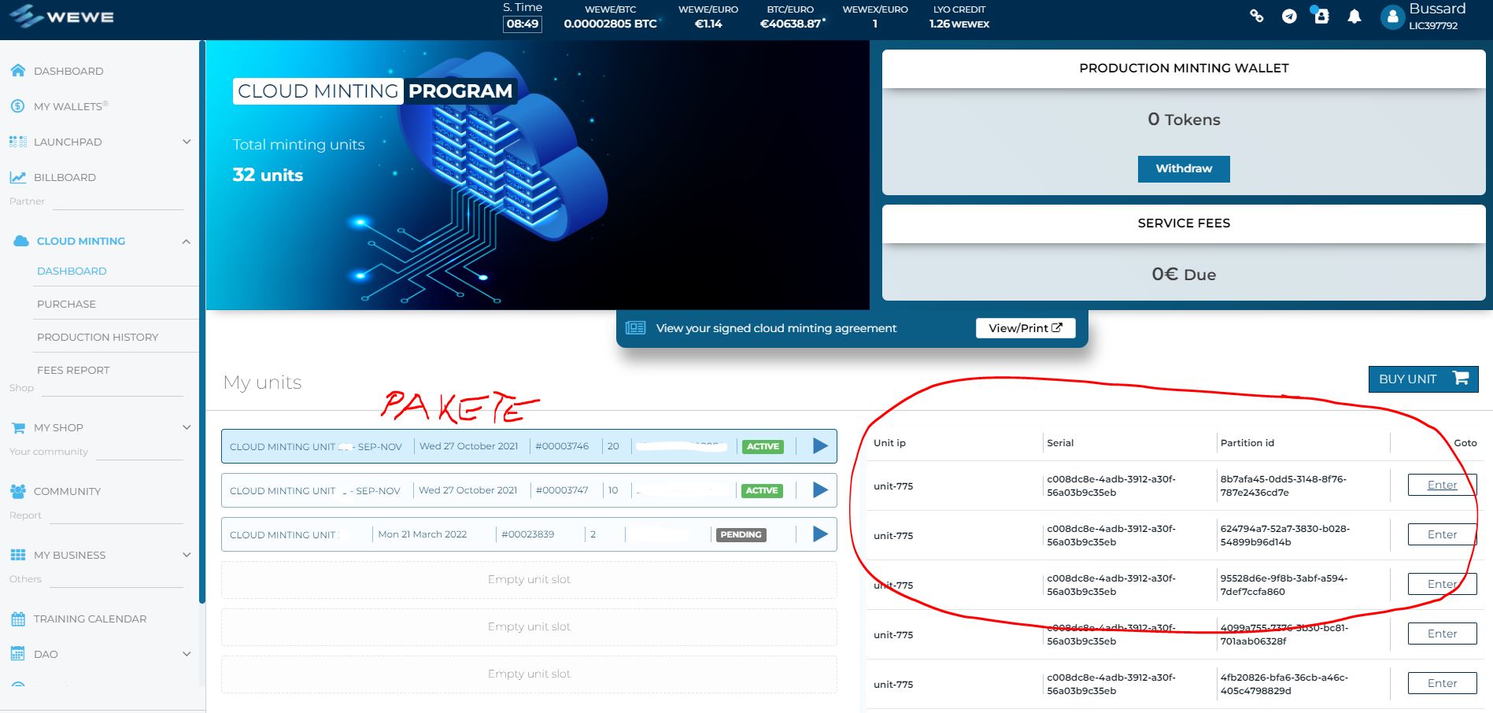Viewport: 1493px width, 713px height.
Task: Click the user badge icon with blue dot
Action: coord(1321,16)
